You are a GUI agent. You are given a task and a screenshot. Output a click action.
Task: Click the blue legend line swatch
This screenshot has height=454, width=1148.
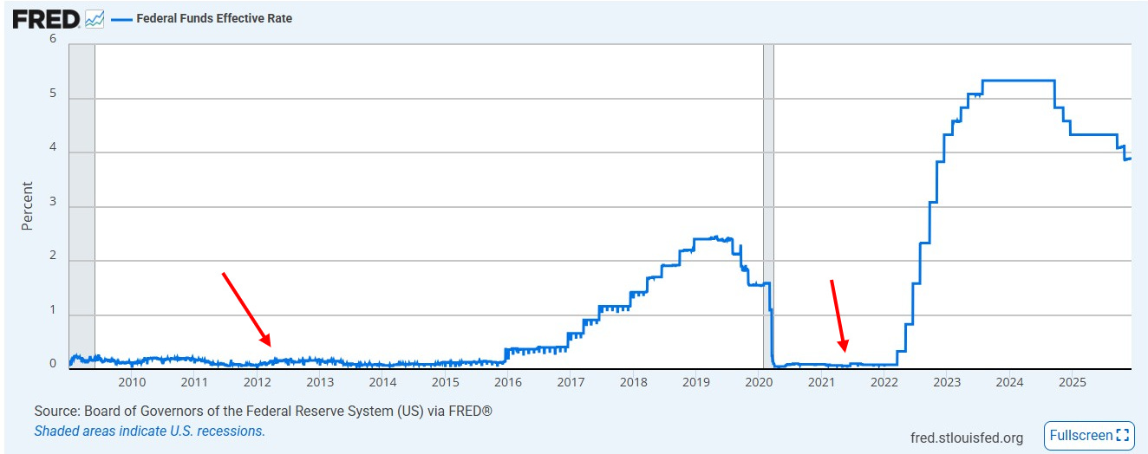(121, 18)
